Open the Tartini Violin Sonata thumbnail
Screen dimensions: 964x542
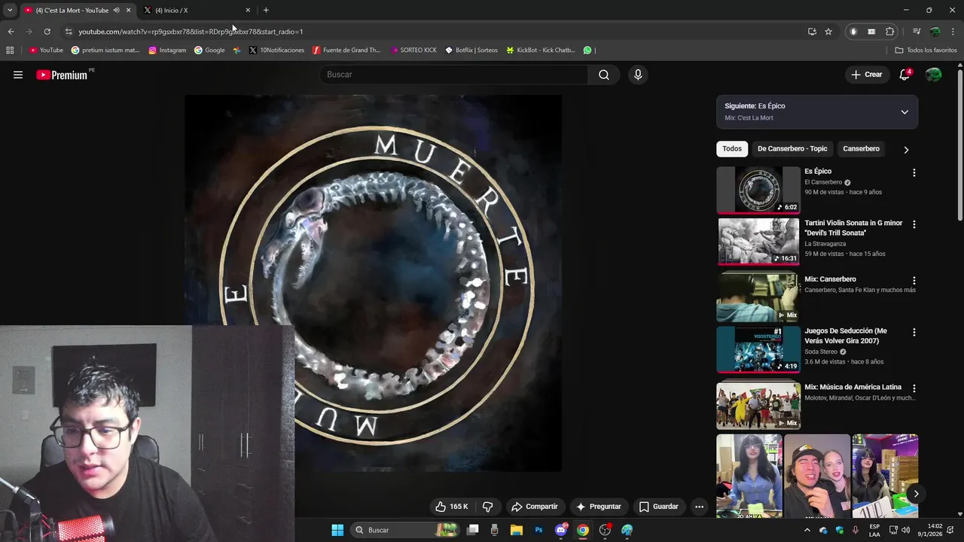(758, 242)
